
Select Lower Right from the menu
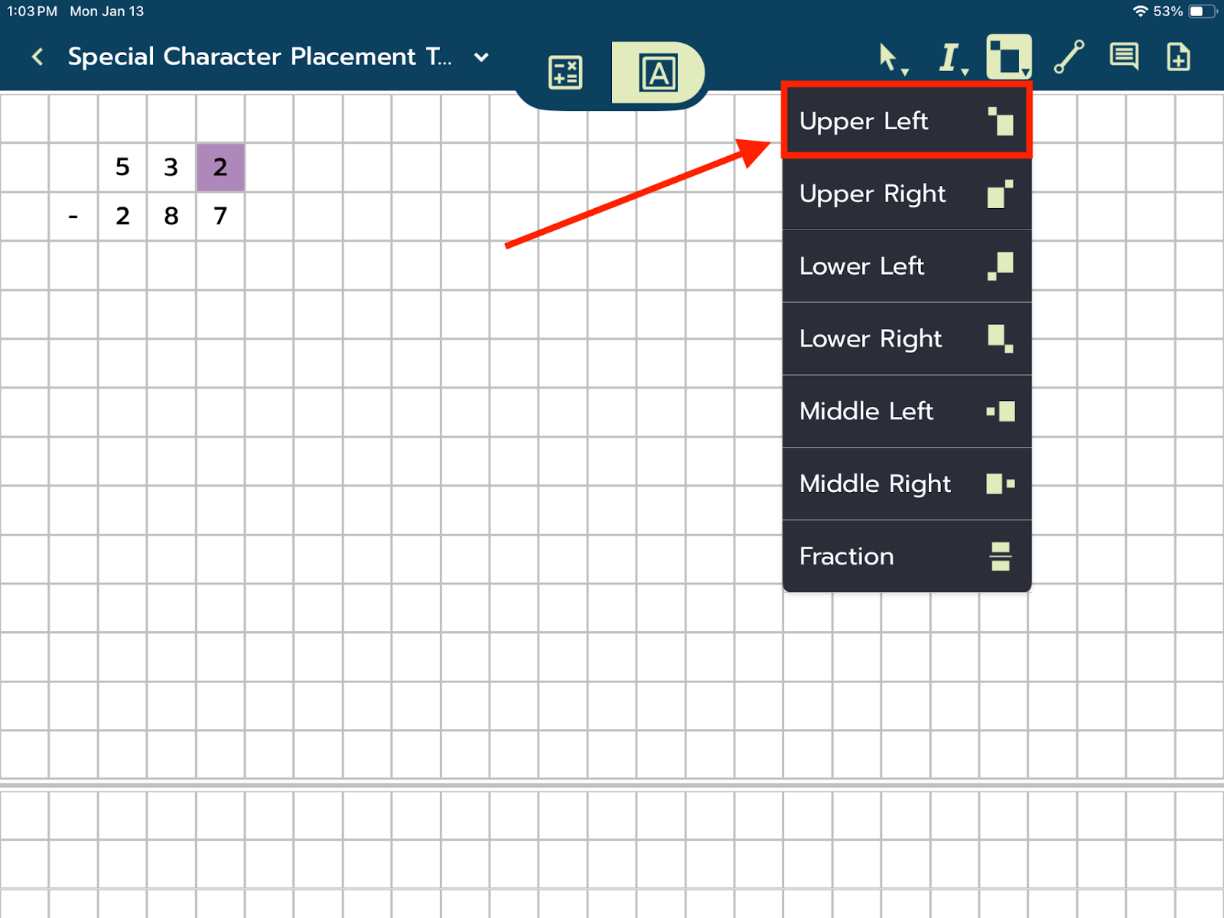(x=907, y=338)
